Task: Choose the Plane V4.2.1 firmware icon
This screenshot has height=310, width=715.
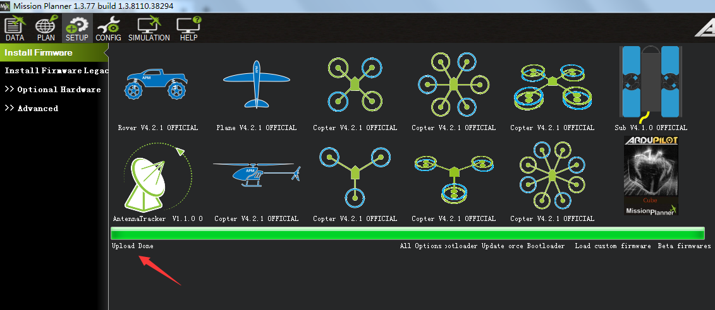Action: [256, 85]
